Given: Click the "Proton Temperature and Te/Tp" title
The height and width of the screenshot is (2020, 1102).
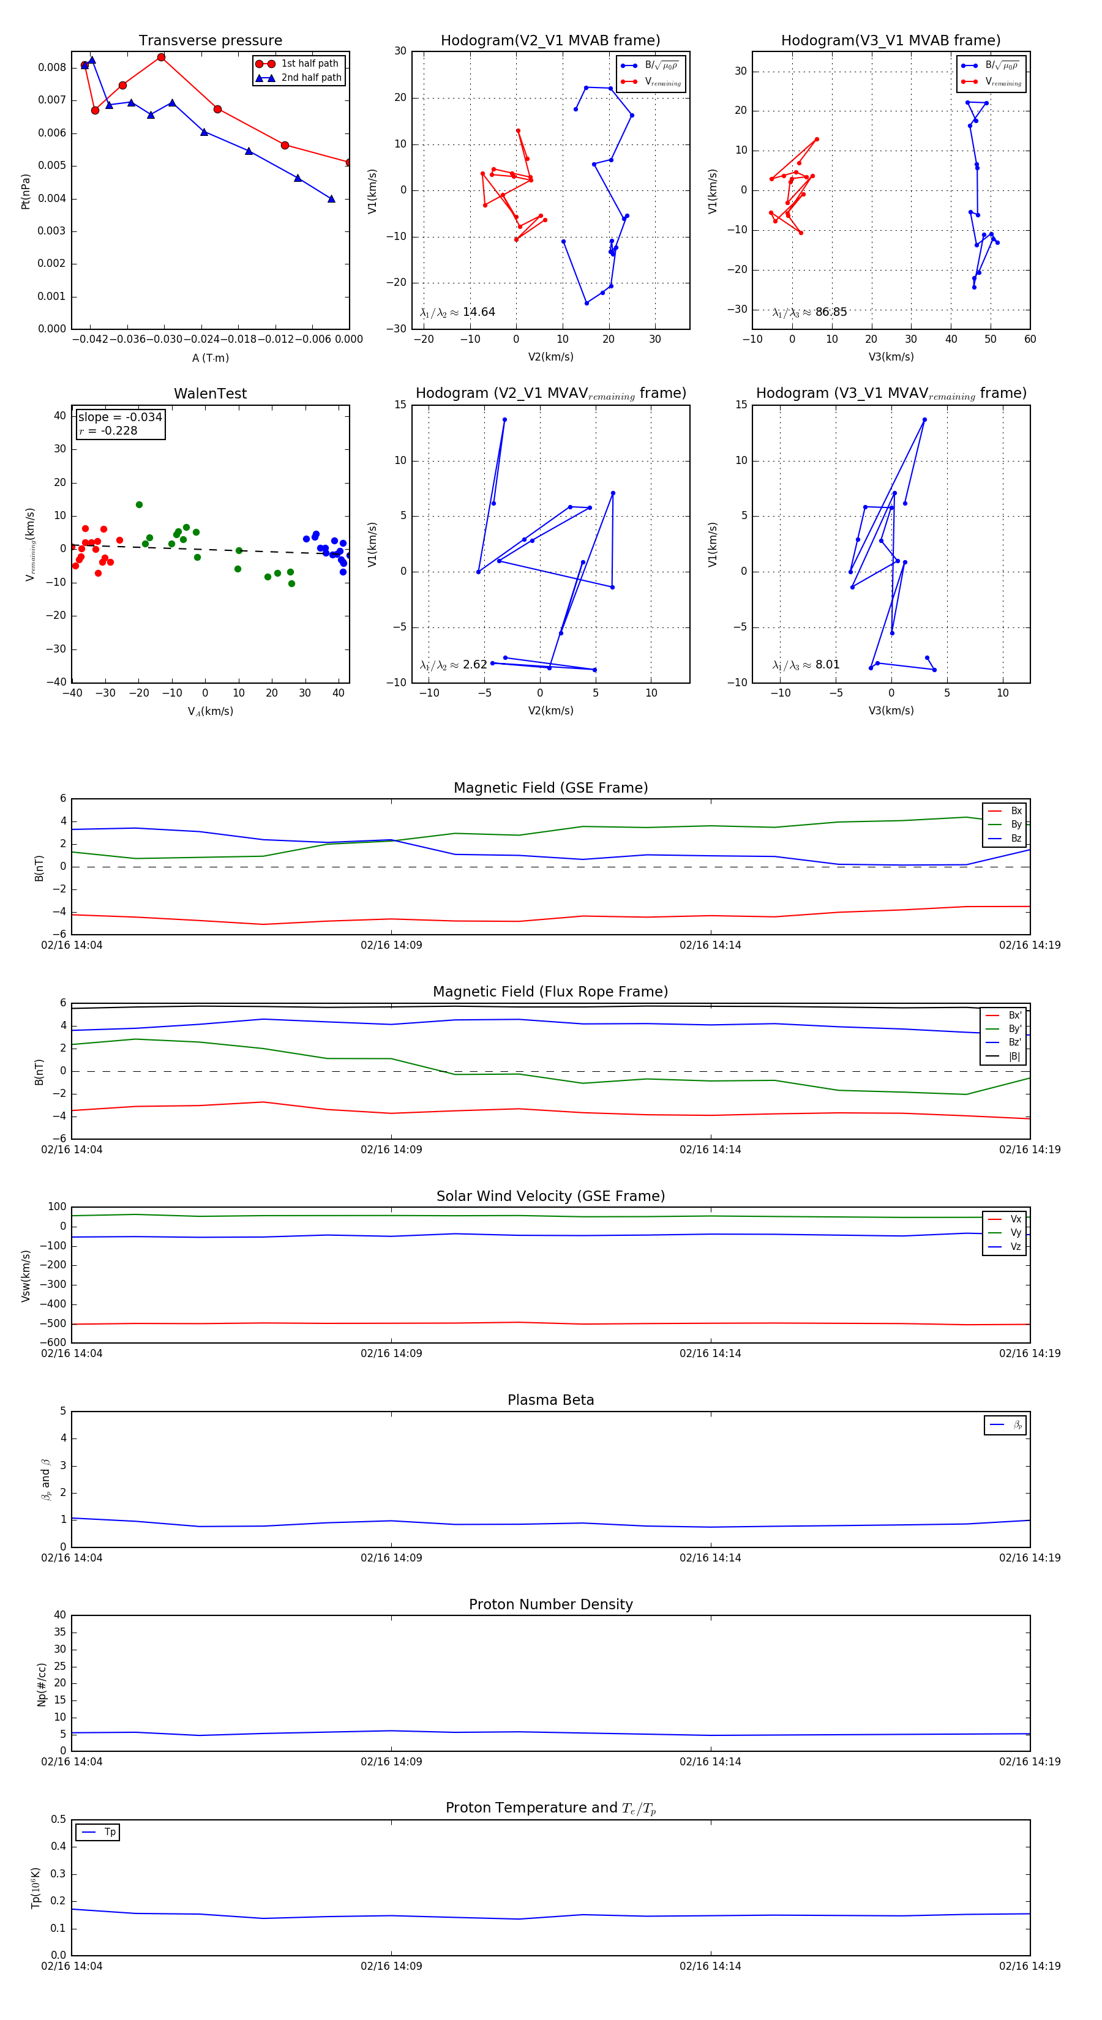Looking at the screenshot, I should [550, 1808].
